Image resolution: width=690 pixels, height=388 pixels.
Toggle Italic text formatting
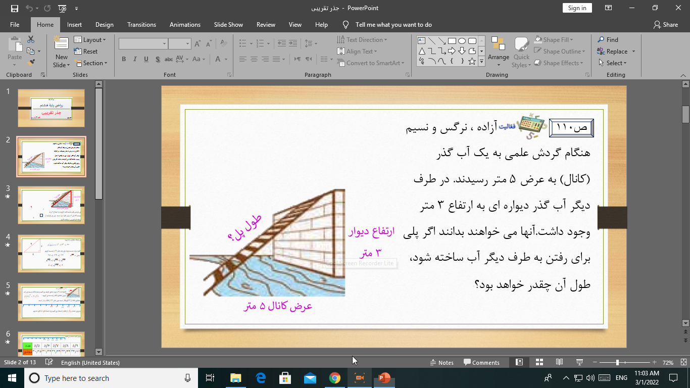(x=135, y=59)
